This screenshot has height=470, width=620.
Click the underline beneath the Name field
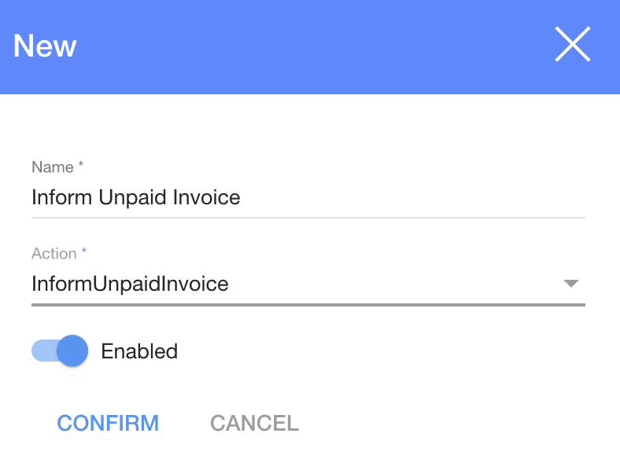click(307, 216)
